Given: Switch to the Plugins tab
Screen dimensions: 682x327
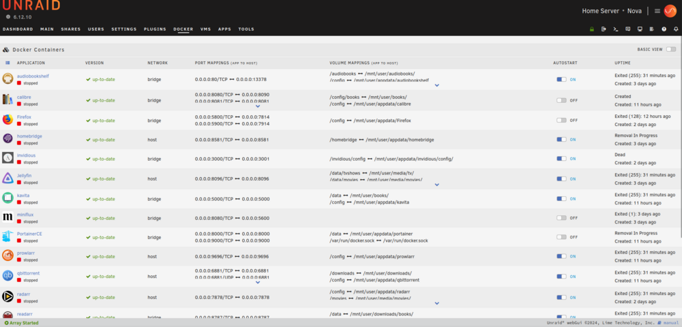Looking at the screenshot, I should click(x=155, y=29).
